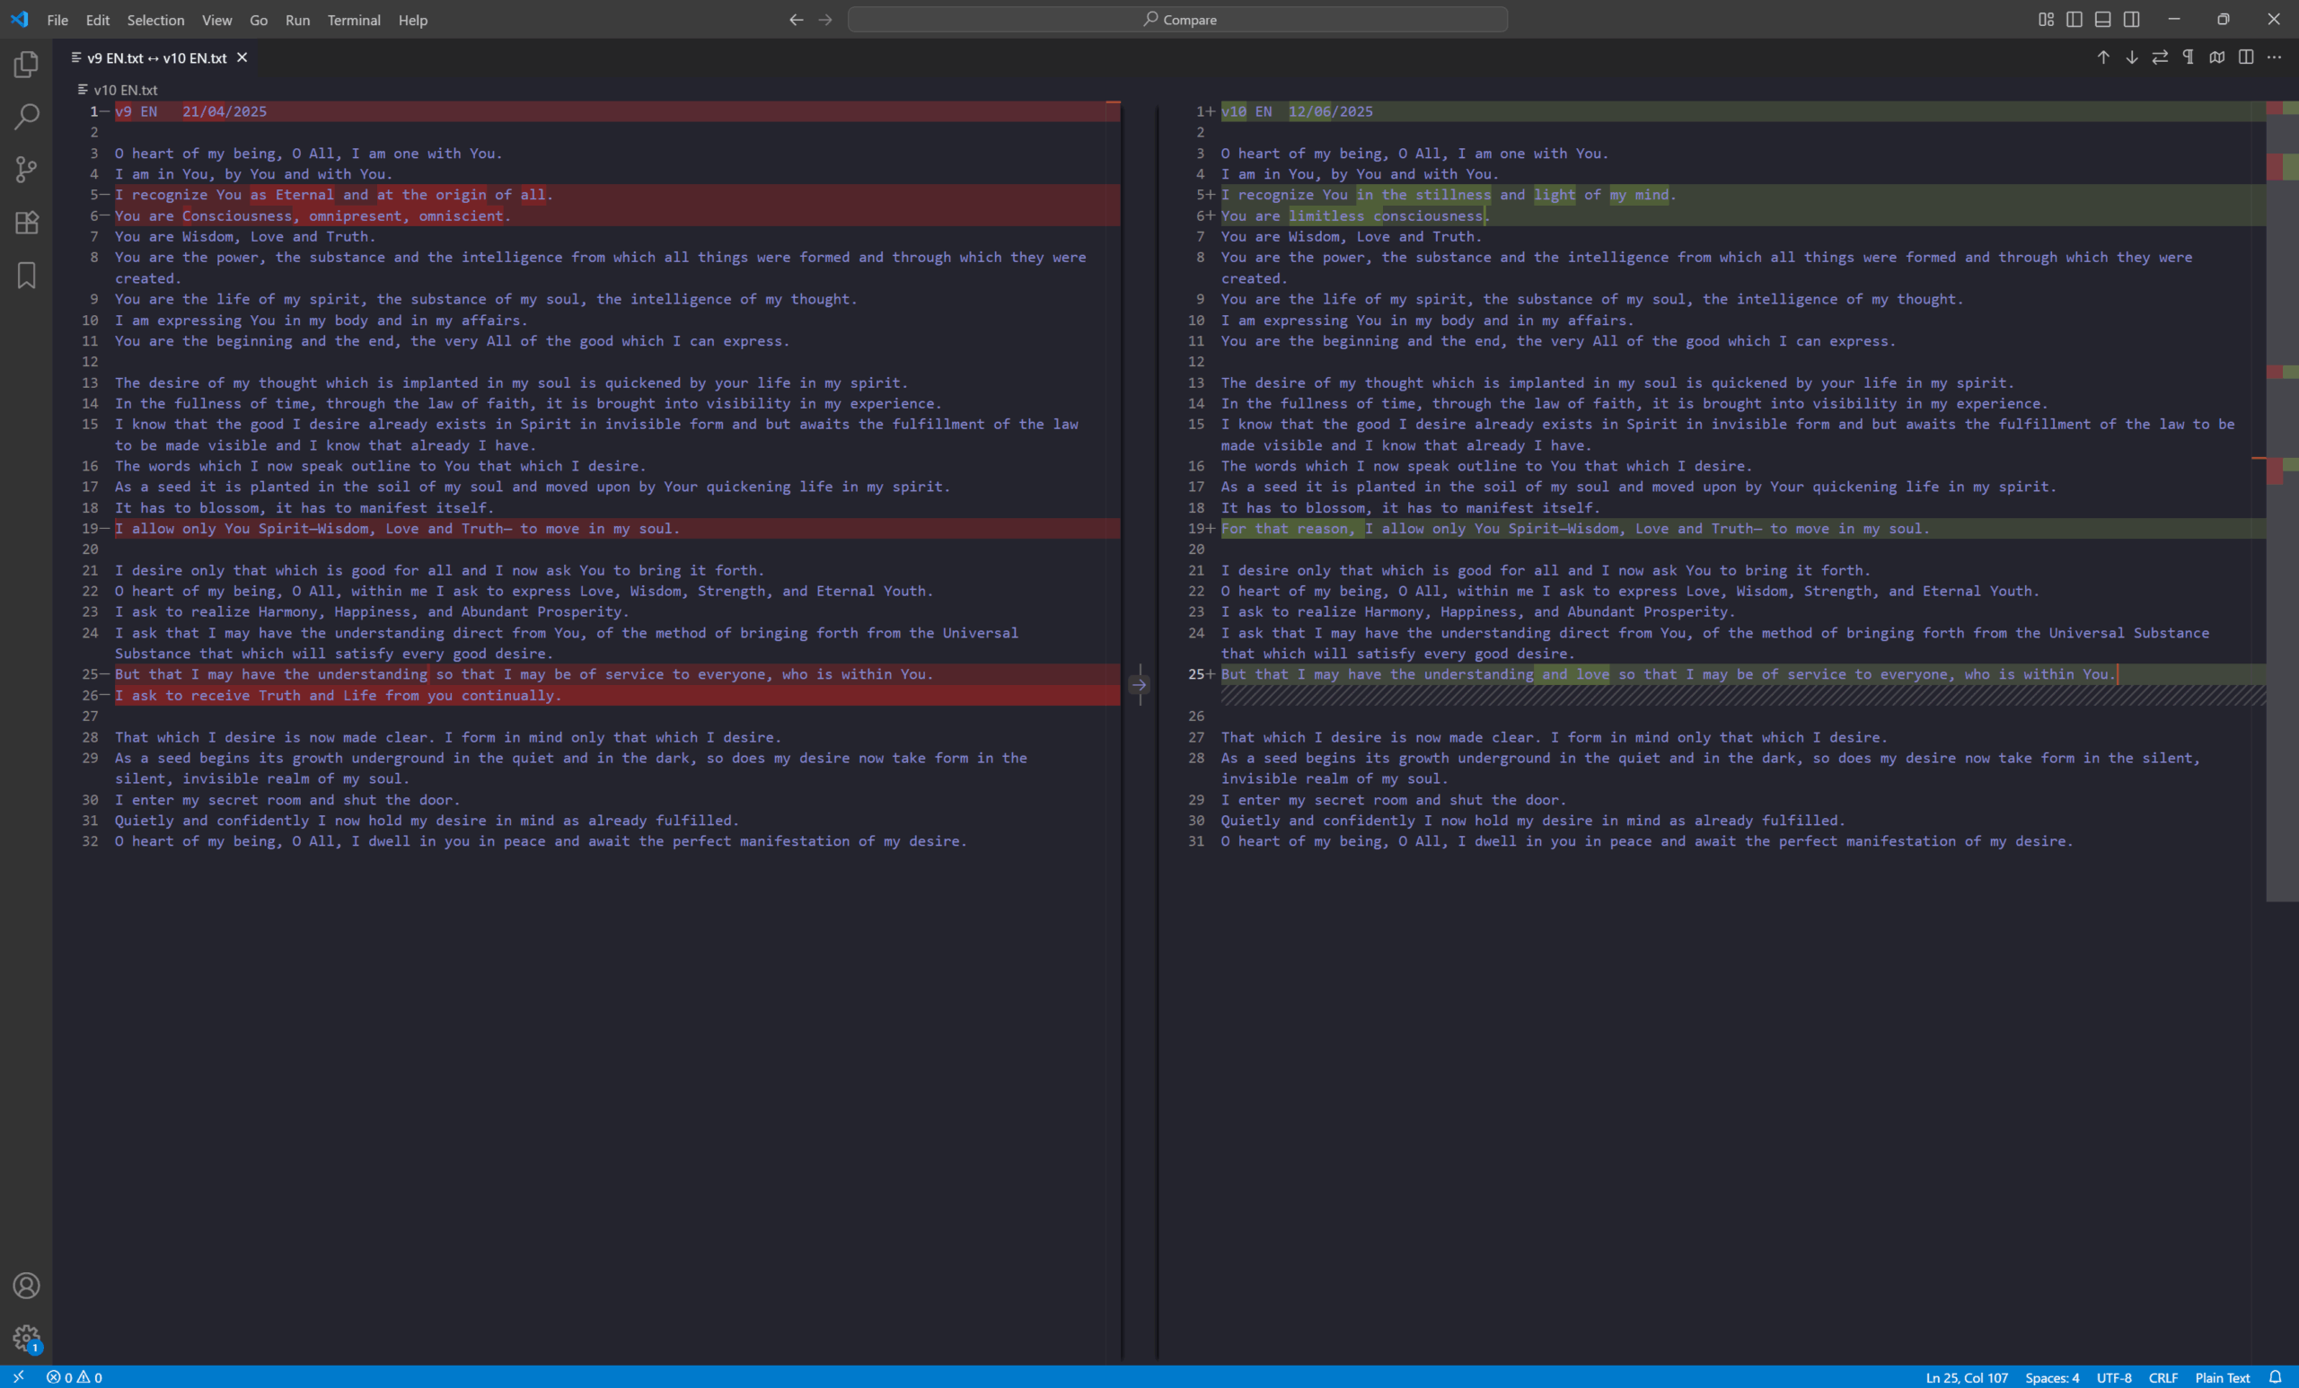2299x1388 pixels.
Task: Click Spaces: 4 indentation button
Action: coord(2052,1378)
